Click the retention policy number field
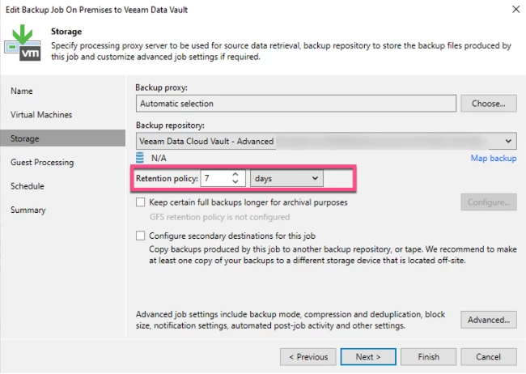Viewport: 526px width, 374px height. coord(216,178)
